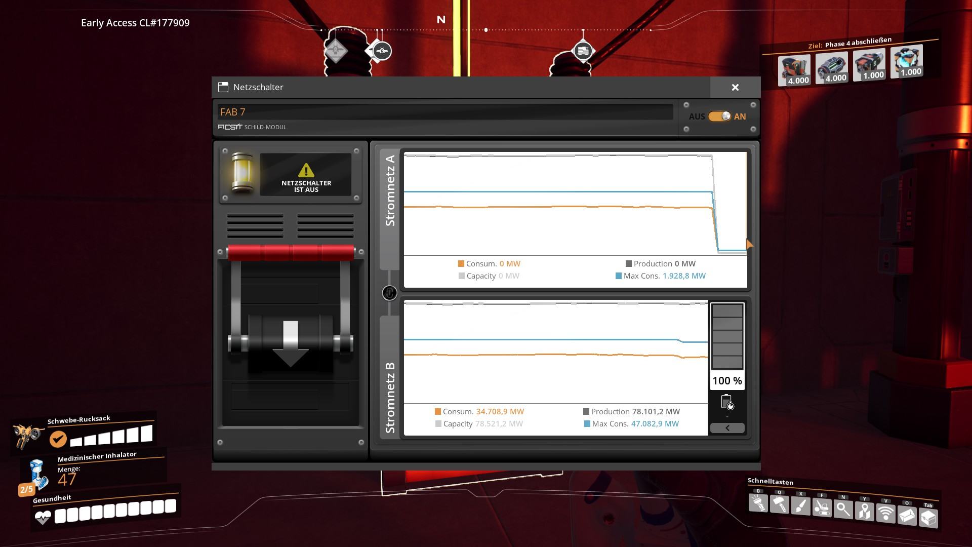Click the third Phase 4 goal item (1.000)
This screenshot has width=972, height=547.
click(869, 64)
